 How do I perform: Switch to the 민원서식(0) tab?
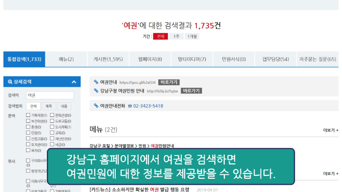(234, 59)
